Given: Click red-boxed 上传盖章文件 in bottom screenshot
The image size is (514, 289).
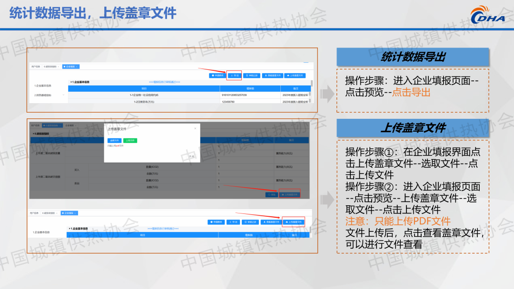Looking at the screenshot, I should click(294, 222).
